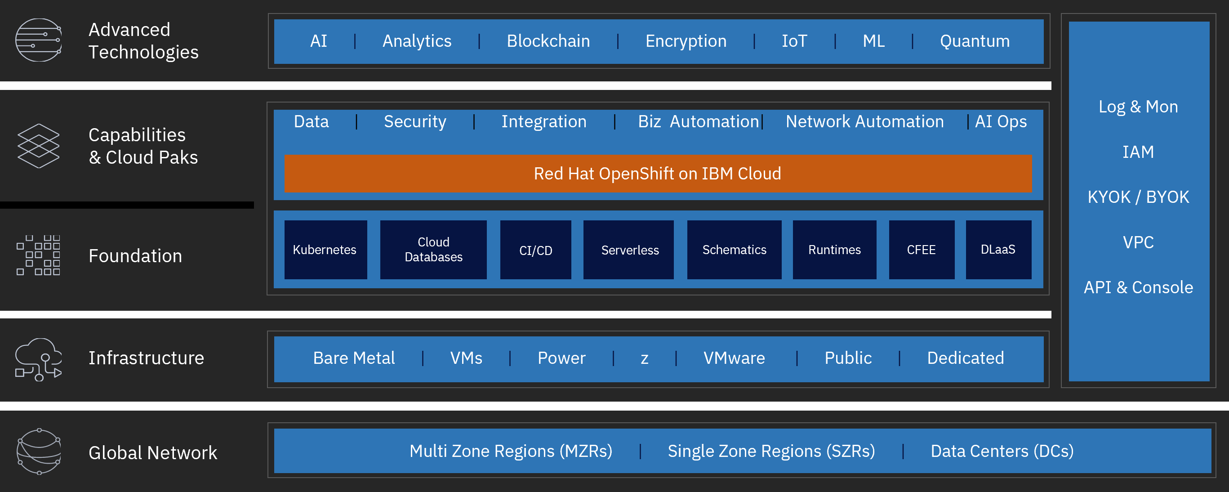Screen dimensions: 1229x492
Task: Click the 'Dedicated' text
Action: (x=966, y=358)
